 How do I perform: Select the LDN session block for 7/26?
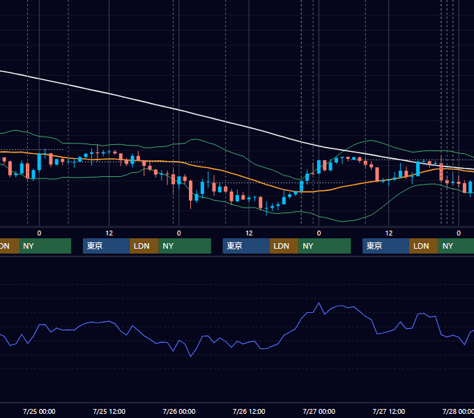click(x=284, y=246)
